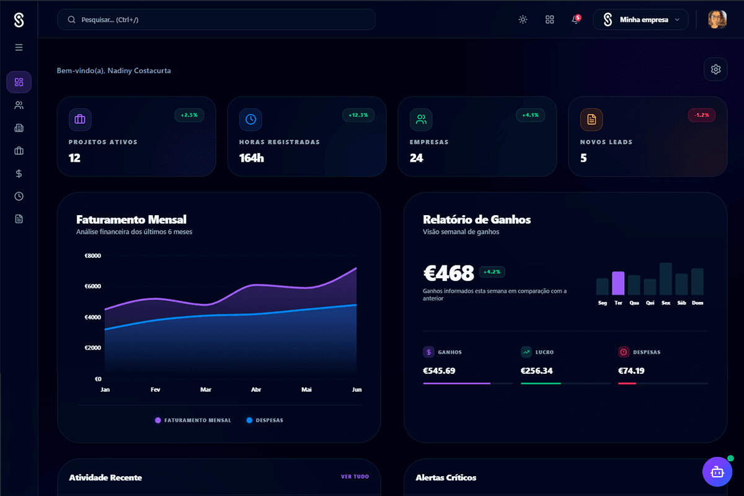This screenshot has width=744, height=496.
Task: Open the dashboard grid icon in the sidebar
Action: 19,82
